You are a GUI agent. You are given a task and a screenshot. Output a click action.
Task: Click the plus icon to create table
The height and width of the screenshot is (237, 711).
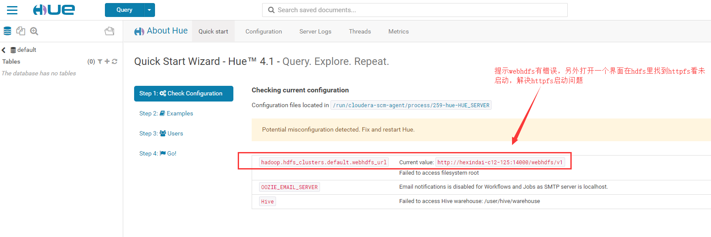tap(107, 61)
